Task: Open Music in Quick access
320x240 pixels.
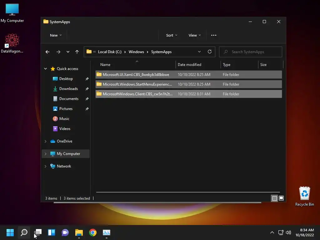Action: click(x=64, y=119)
